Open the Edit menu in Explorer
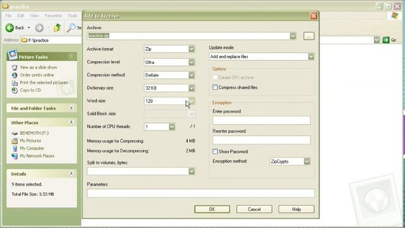 pos(21,16)
